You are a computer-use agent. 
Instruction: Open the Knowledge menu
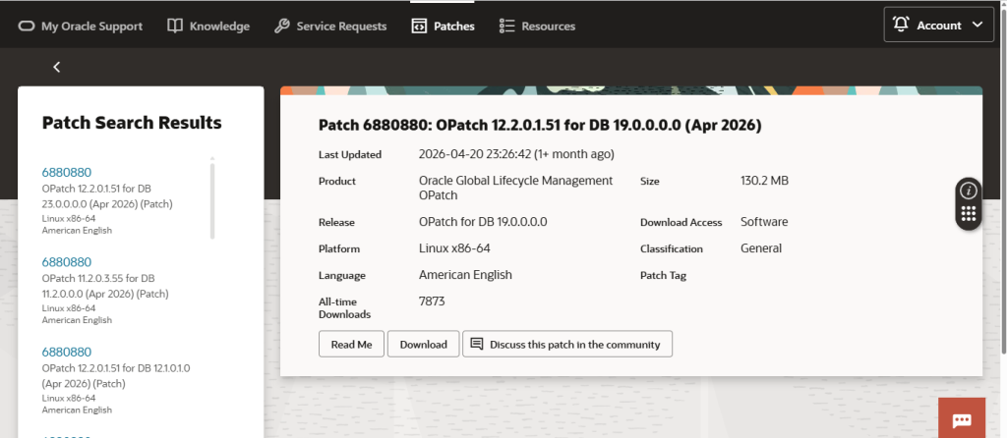point(208,27)
